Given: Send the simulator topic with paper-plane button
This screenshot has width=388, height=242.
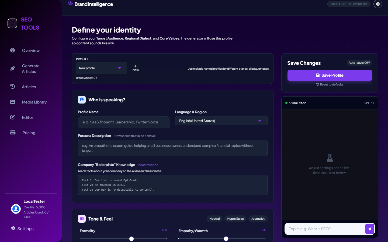Looking at the screenshot, I should [370, 229].
